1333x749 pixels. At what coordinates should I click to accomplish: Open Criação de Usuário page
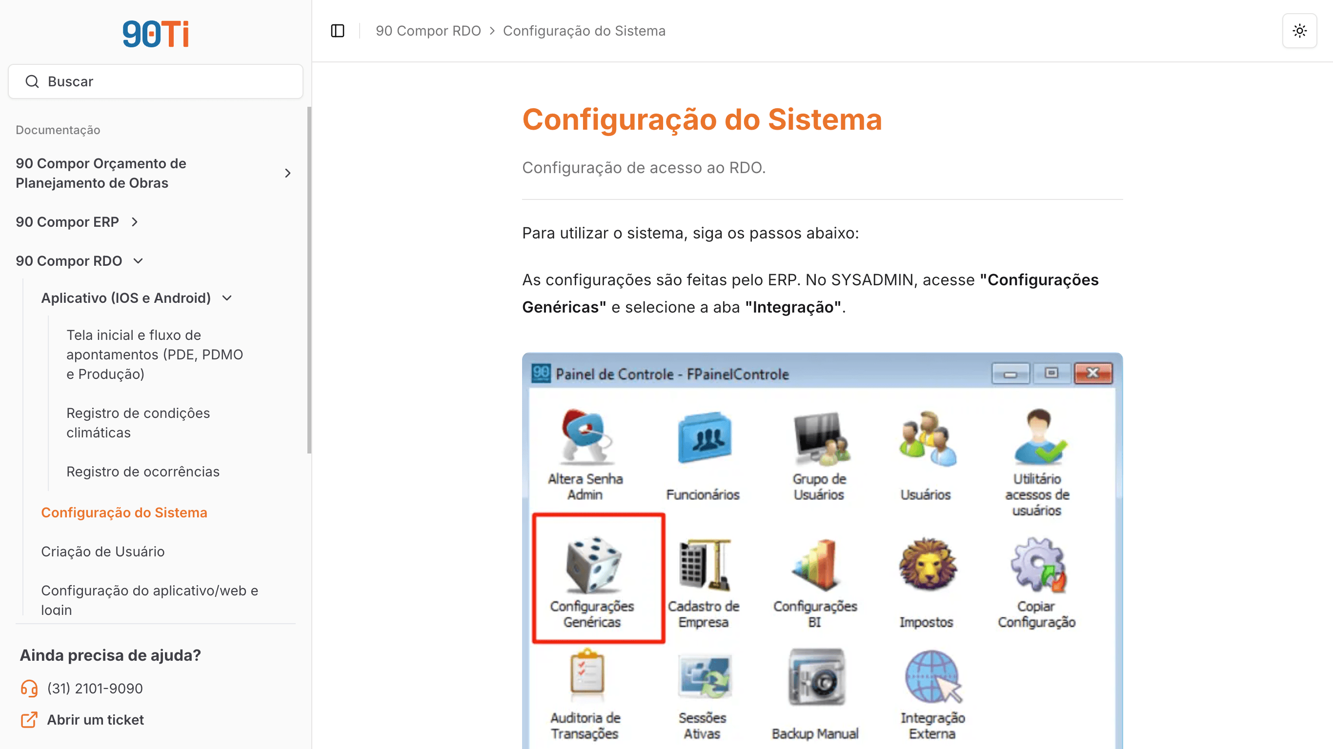click(102, 552)
